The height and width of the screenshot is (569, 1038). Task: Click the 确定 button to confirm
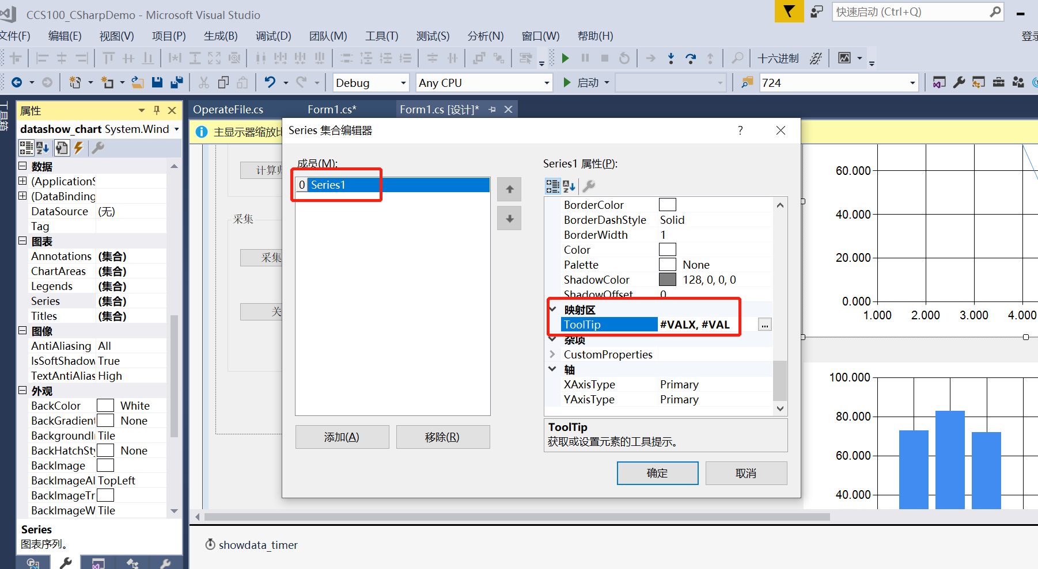pos(657,473)
